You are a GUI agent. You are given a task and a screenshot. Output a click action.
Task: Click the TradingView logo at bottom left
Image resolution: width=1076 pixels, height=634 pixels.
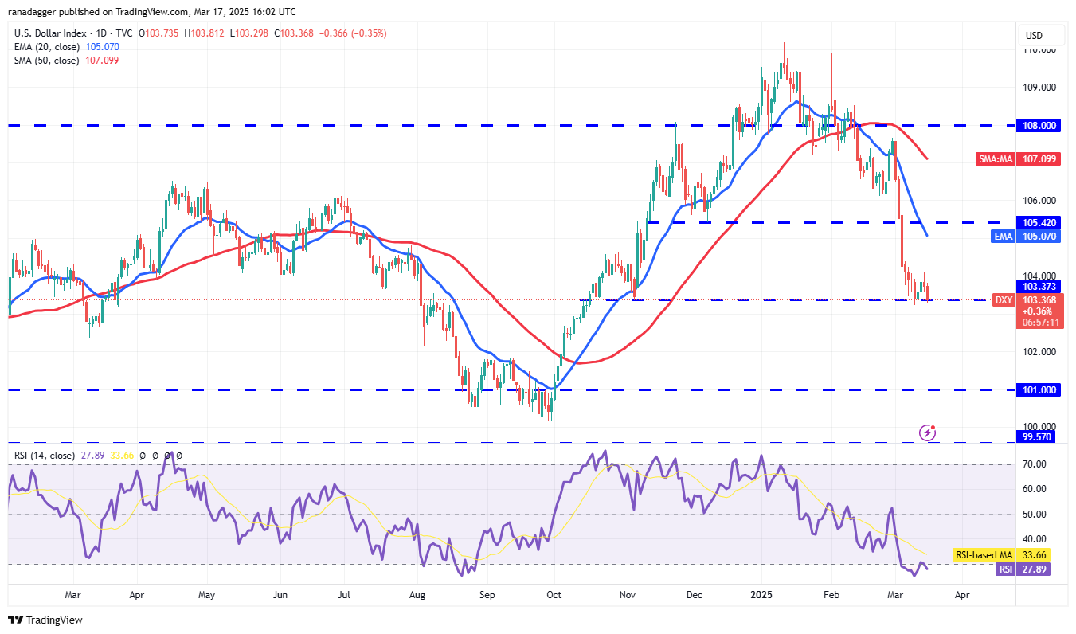[44, 620]
